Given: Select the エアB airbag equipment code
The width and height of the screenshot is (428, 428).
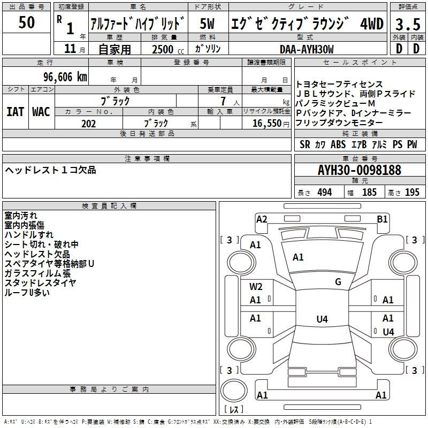Looking at the screenshot, I should click(359, 144).
